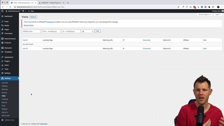Open the Add-ons submenu item
Screen dimensions: 224x126
[5, 112]
